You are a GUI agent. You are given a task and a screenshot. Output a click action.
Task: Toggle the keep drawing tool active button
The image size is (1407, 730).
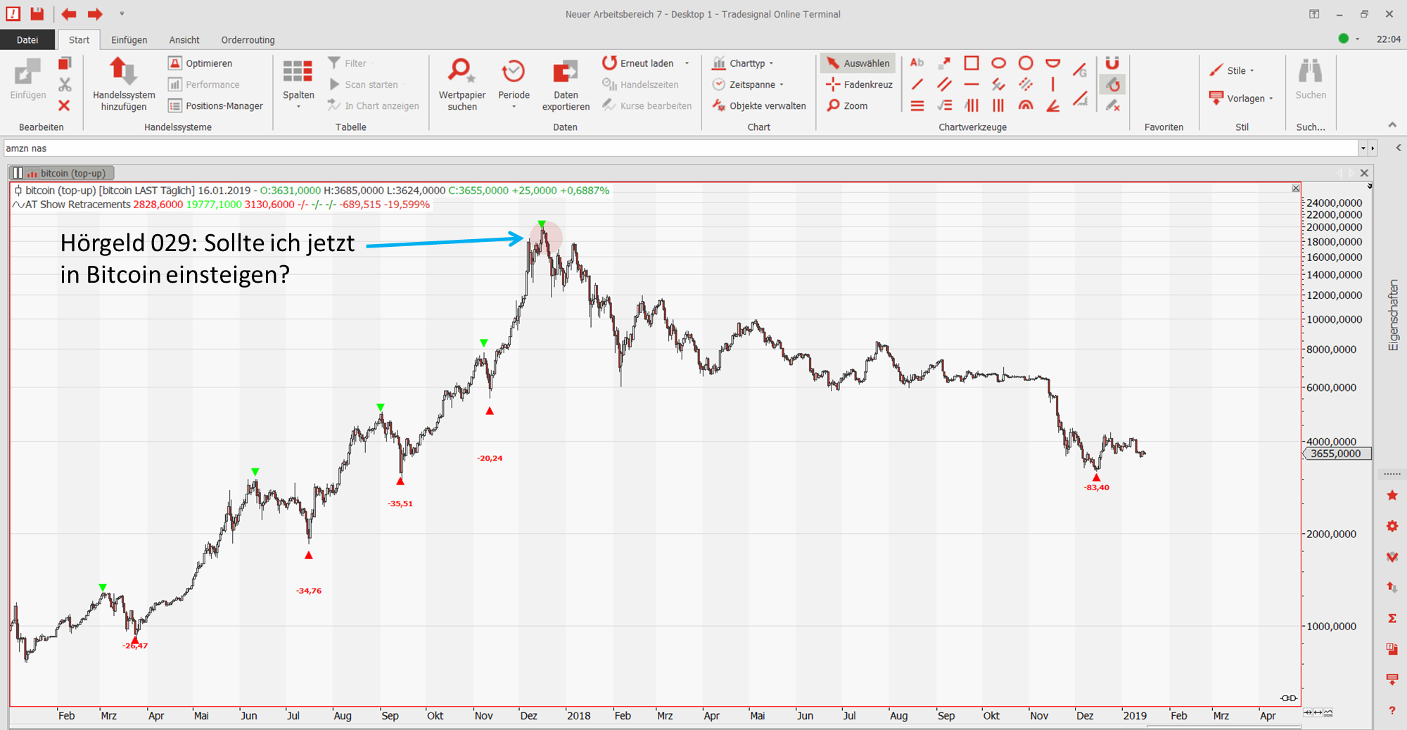click(x=1112, y=85)
